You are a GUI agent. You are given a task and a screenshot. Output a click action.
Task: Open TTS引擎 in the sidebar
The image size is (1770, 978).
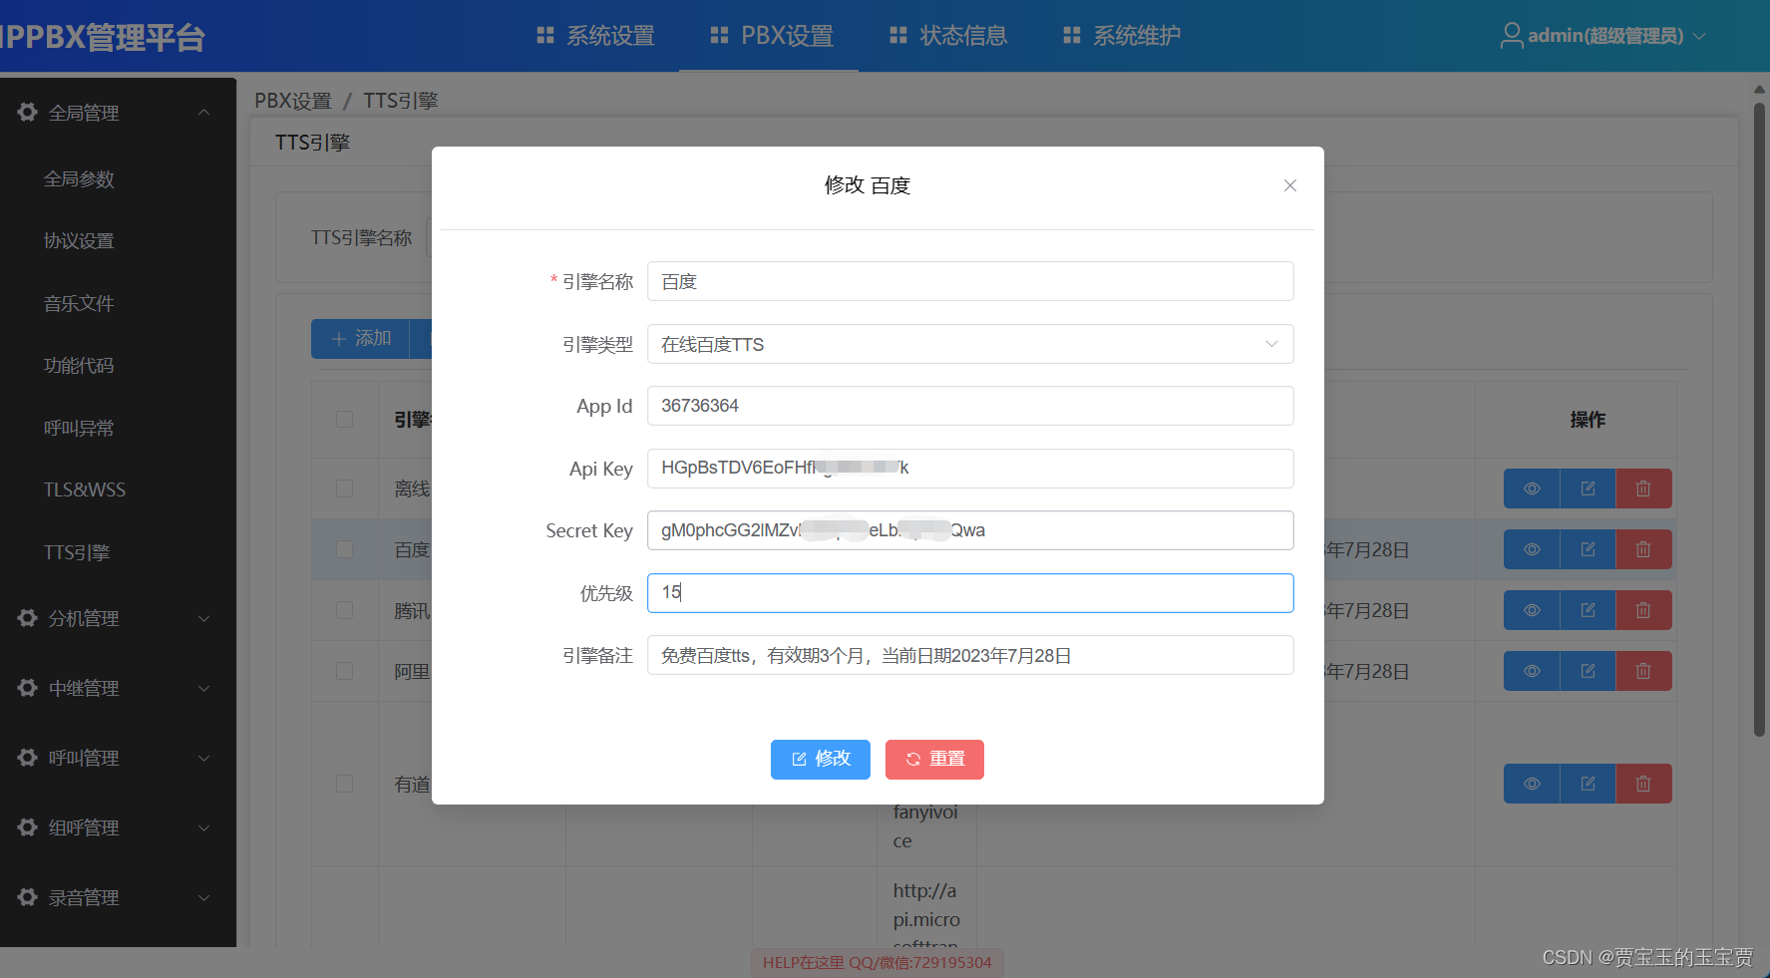click(77, 552)
